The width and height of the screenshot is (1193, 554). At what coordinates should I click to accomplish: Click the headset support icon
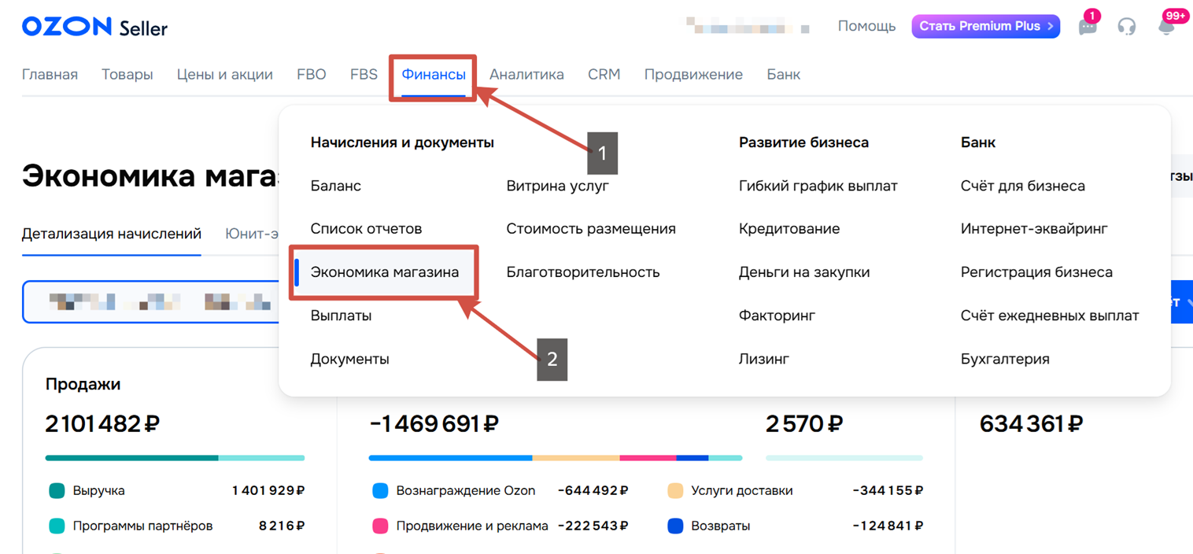point(1127,27)
